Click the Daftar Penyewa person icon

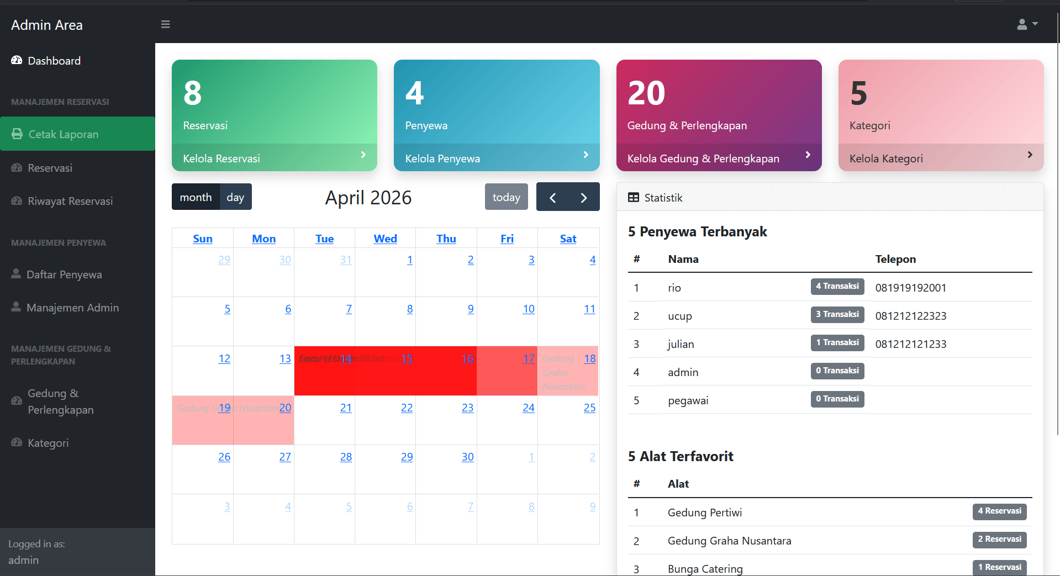(16, 274)
